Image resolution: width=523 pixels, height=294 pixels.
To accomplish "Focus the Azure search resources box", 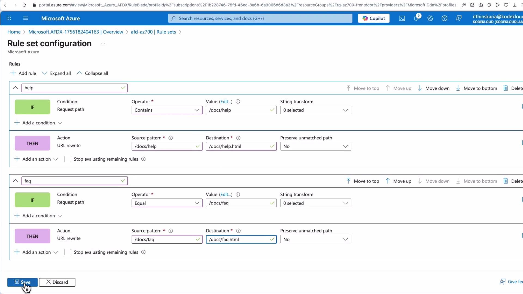I will coord(260,18).
